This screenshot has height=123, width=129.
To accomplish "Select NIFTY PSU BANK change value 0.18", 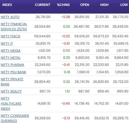I will tap(67, 72).
